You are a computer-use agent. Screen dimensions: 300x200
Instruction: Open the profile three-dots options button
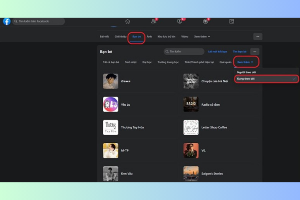(x=258, y=36)
